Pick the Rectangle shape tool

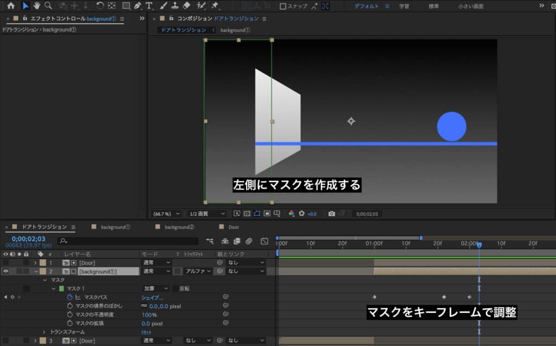[126, 6]
